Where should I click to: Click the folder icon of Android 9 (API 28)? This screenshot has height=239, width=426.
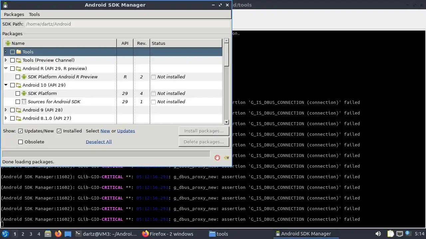[x=19, y=110]
